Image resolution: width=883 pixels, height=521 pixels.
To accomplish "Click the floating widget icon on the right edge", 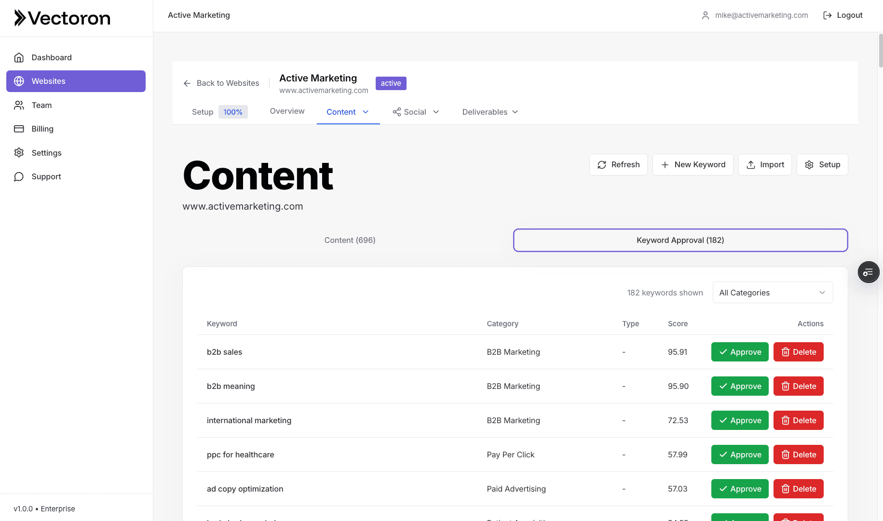I will 869,272.
